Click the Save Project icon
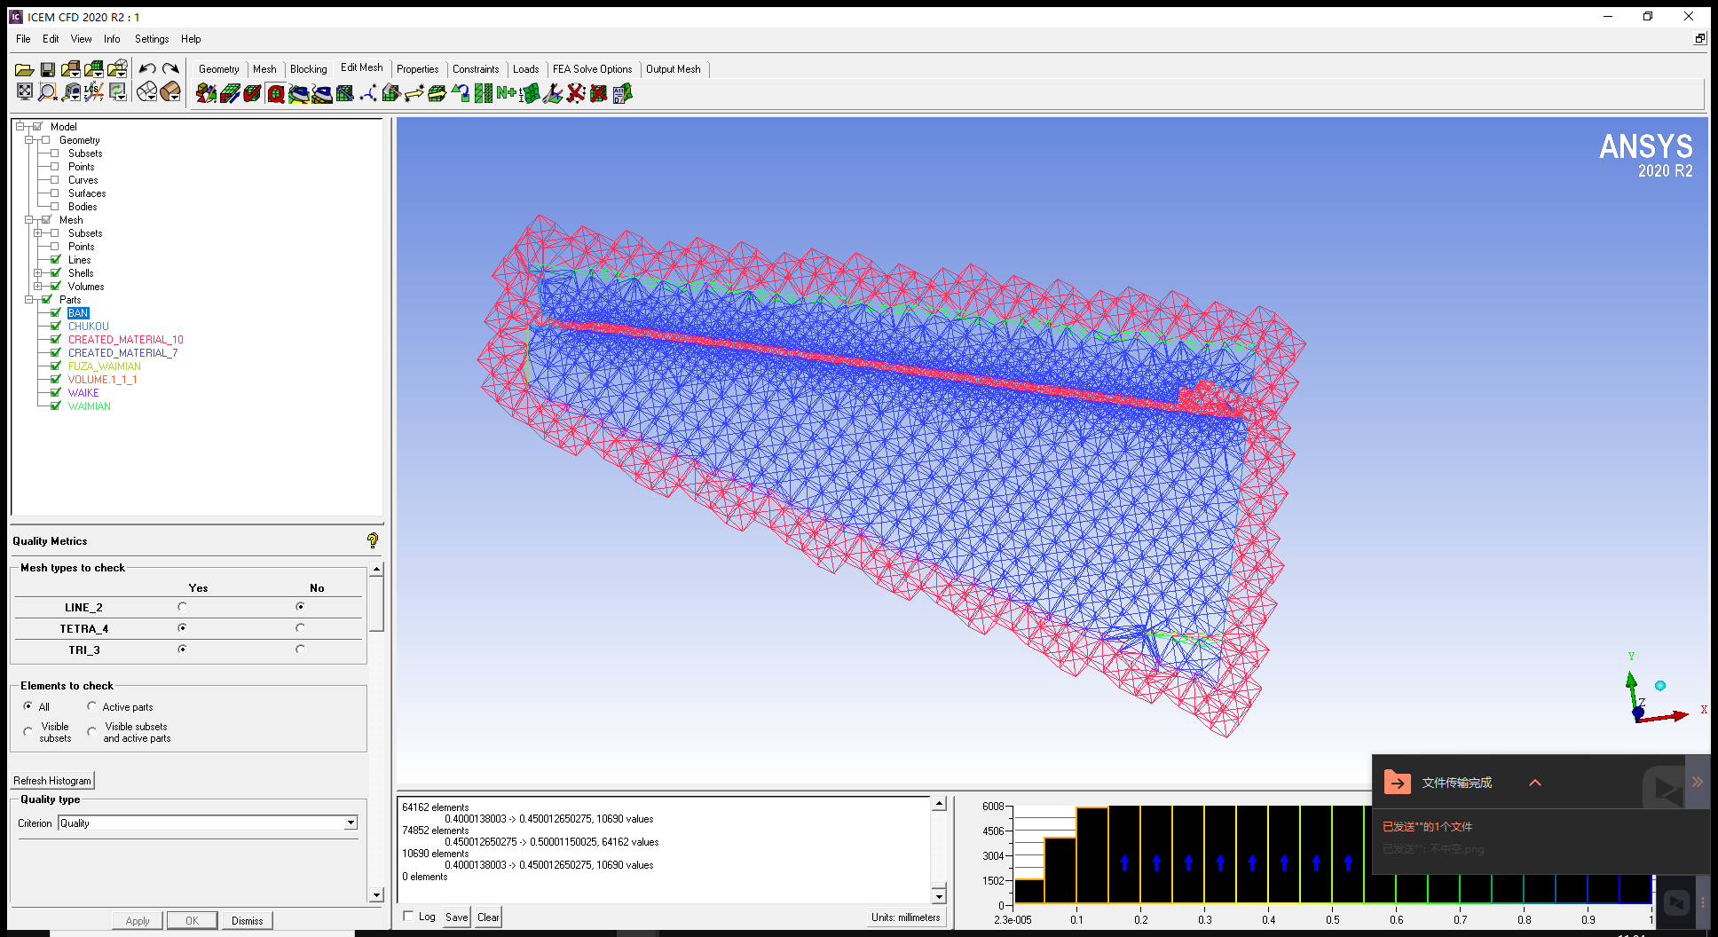The width and height of the screenshot is (1718, 937). pyautogui.click(x=48, y=69)
